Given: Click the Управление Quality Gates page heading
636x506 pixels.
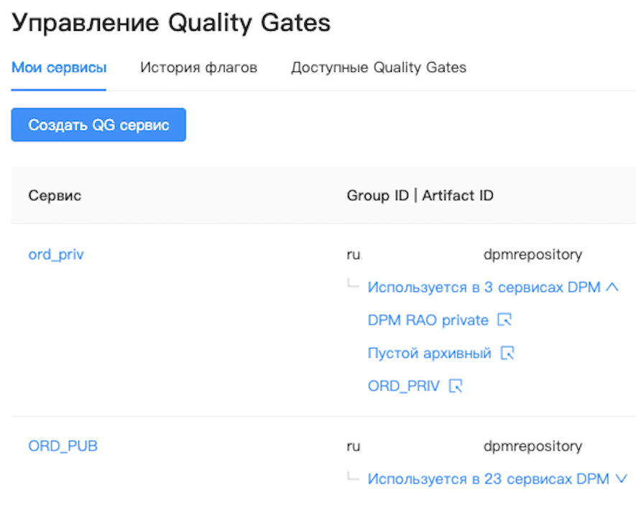Looking at the screenshot, I should (171, 23).
